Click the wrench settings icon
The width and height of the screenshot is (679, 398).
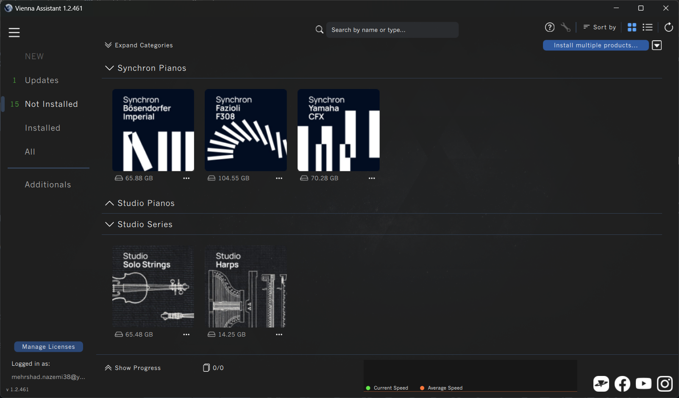point(565,27)
